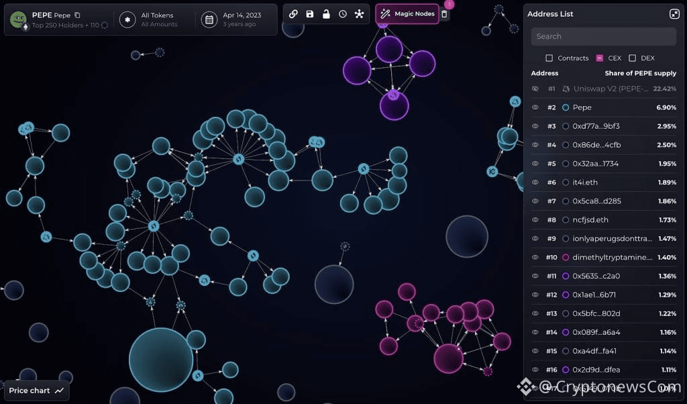The width and height of the screenshot is (687, 404).
Task: Click the copy link toolbar icon
Action: [294, 14]
